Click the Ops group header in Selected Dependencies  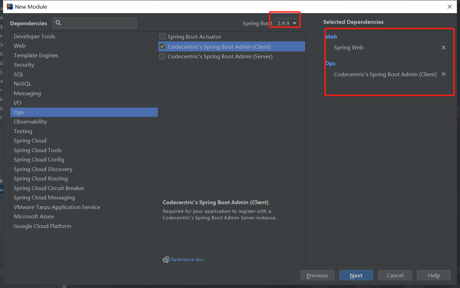pyautogui.click(x=330, y=63)
